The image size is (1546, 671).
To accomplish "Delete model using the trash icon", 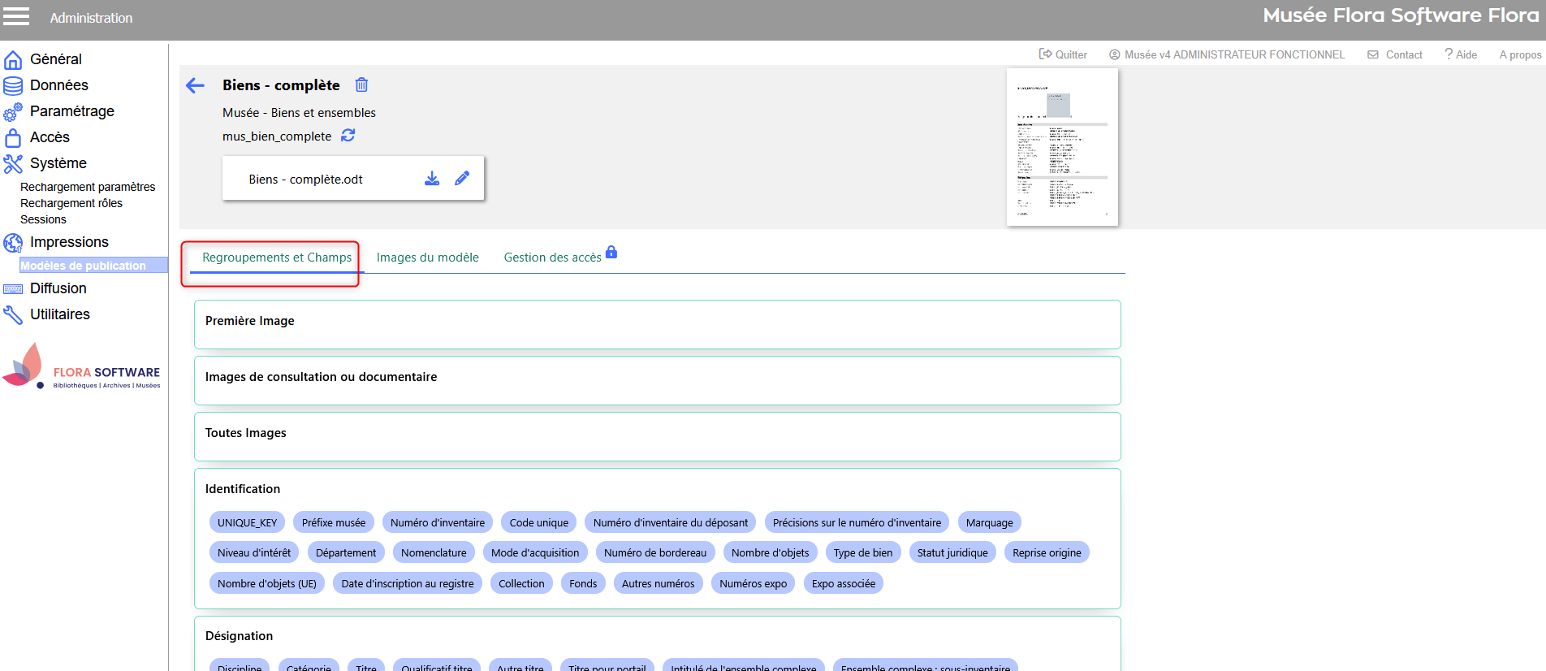I will (x=362, y=85).
